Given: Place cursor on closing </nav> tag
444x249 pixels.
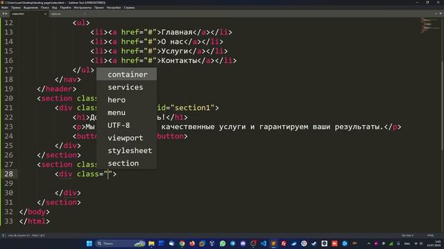Looking at the screenshot, I should [68, 80].
